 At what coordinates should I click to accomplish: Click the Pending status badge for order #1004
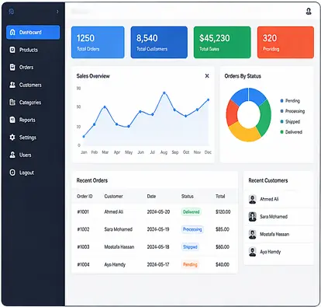pyautogui.click(x=190, y=264)
